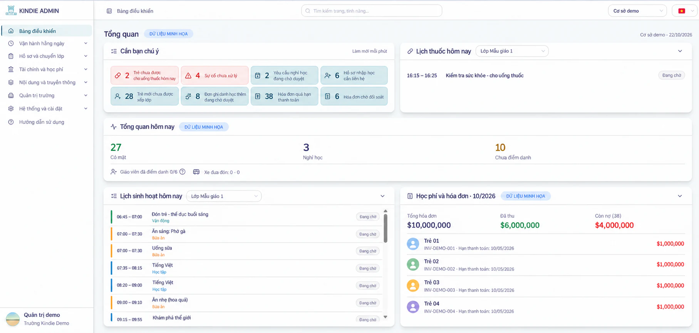Expand the Tài chính và học phí menu

click(47, 69)
